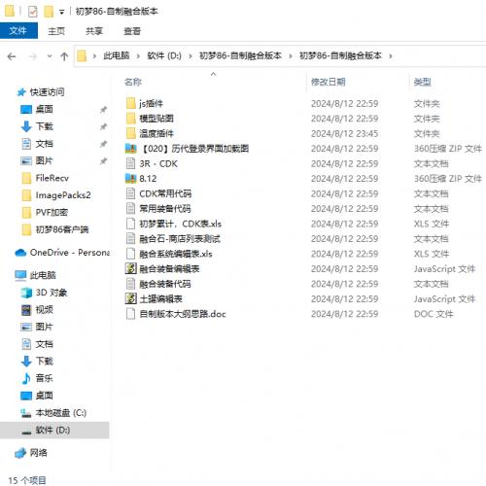The image size is (486, 486).
Task: Select the 土罐编辑表 JavaScript file icon
Action: click(131, 298)
